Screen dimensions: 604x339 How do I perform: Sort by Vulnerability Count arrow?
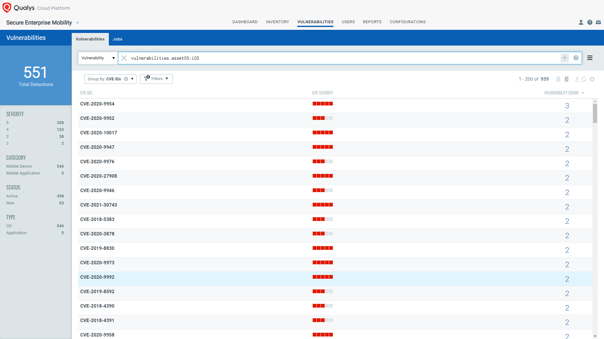583,93
